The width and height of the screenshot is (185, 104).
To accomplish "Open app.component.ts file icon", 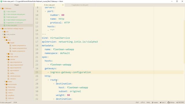I will 8,68.
